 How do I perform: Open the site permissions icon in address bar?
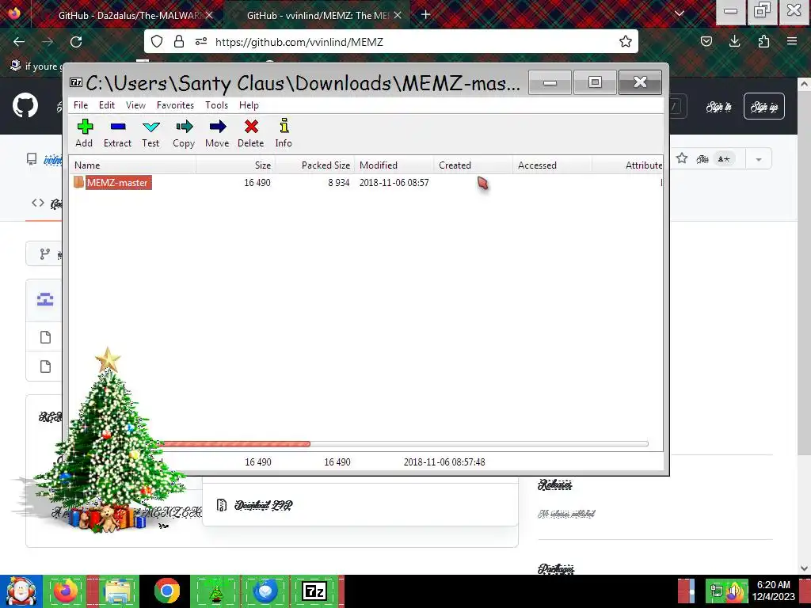point(201,41)
